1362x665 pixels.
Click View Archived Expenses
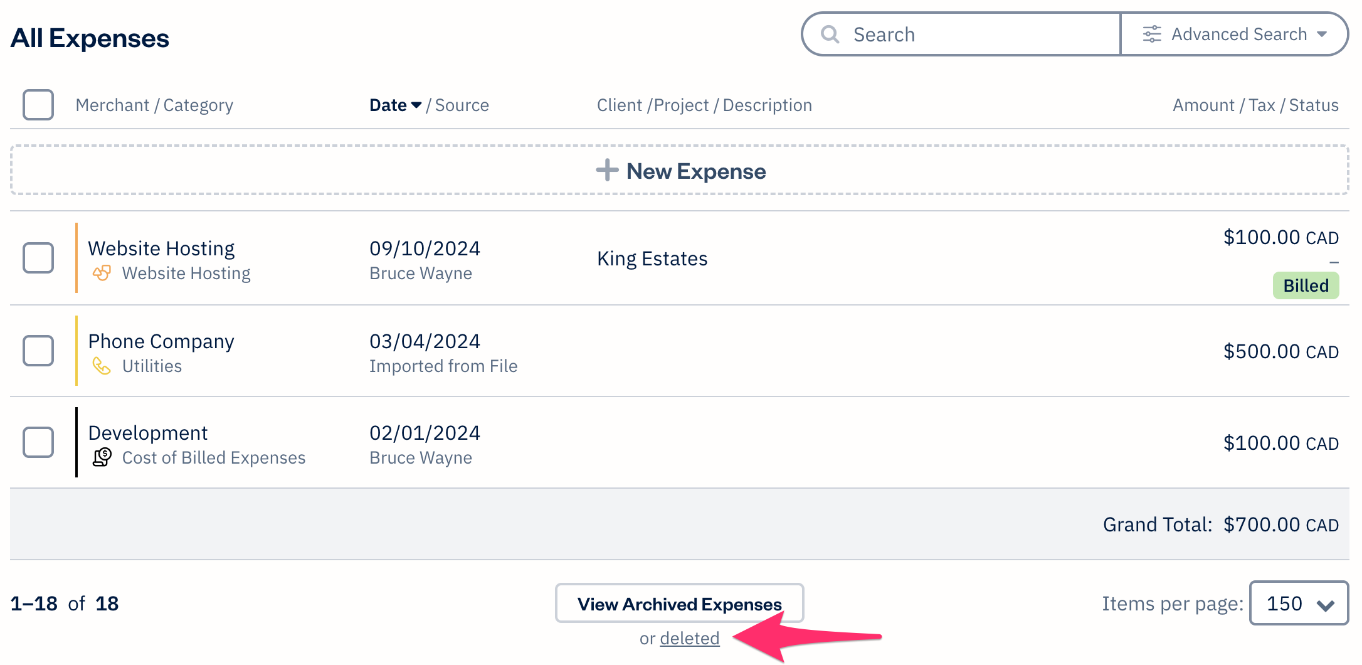click(x=679, y=604)
